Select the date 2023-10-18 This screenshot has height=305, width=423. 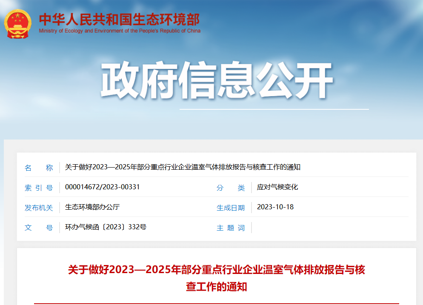tap(275, 207)
